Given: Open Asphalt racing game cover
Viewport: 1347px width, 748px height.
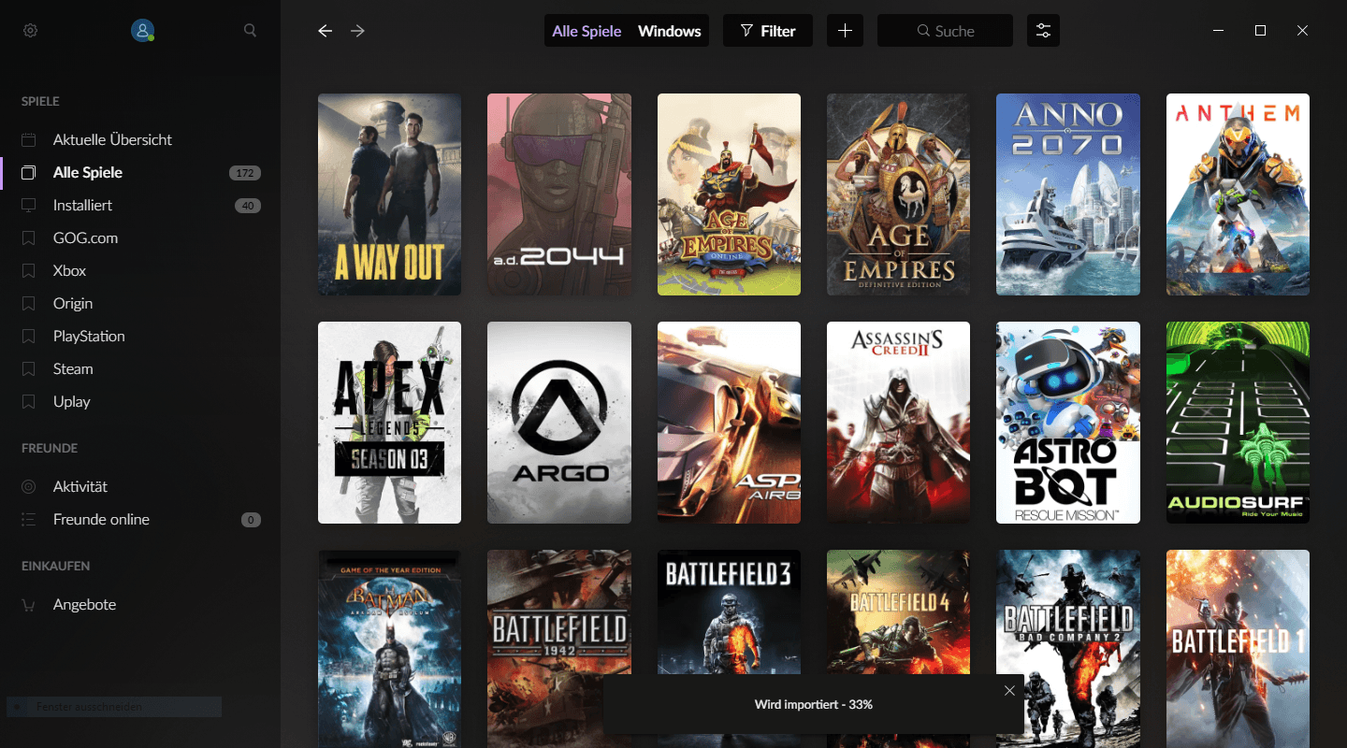Looking at the screenshot, I should [729, 423].
